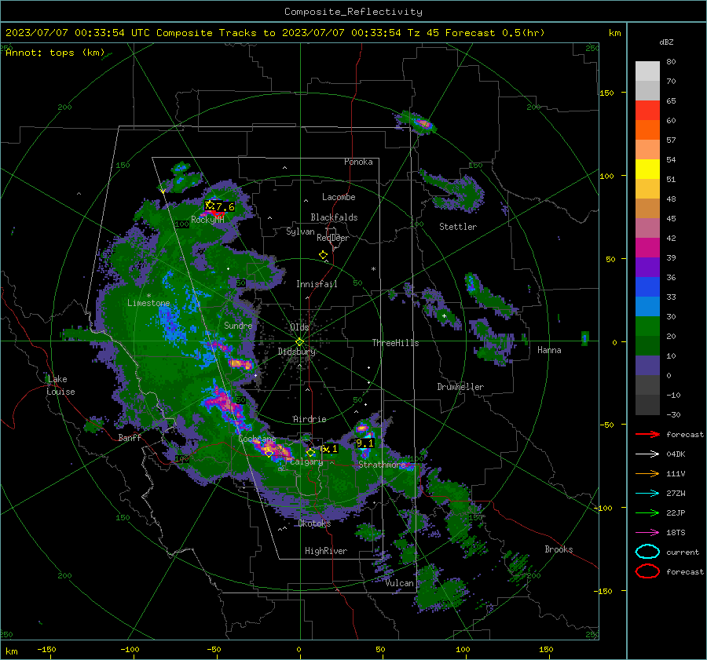Click the yellow diamond marker at Calgary

click(310, 452)
